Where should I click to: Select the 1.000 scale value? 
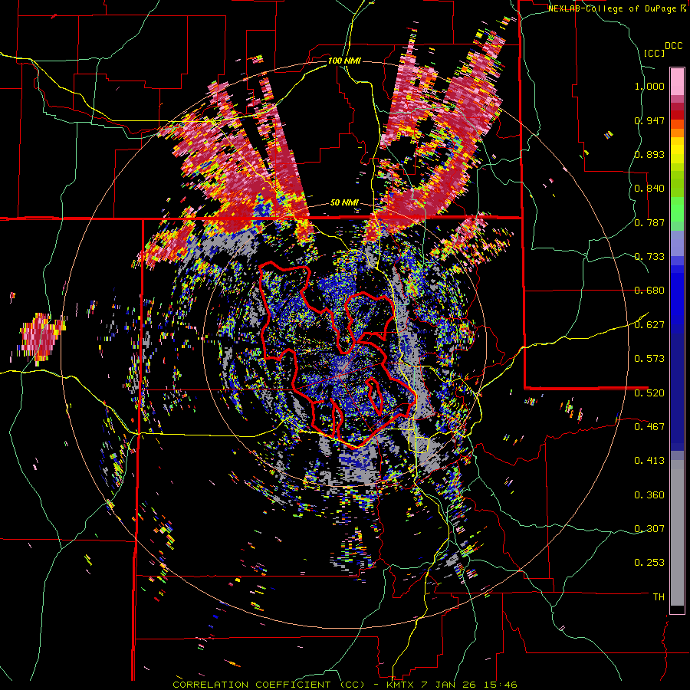(649, 86)
